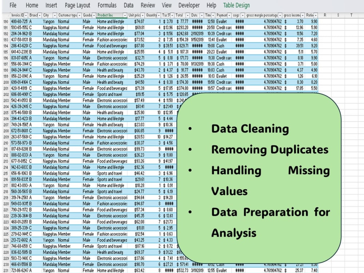Click the $63.42 unit price cell
The height and width of the screenshot is (273, 364).
[136, 270]
